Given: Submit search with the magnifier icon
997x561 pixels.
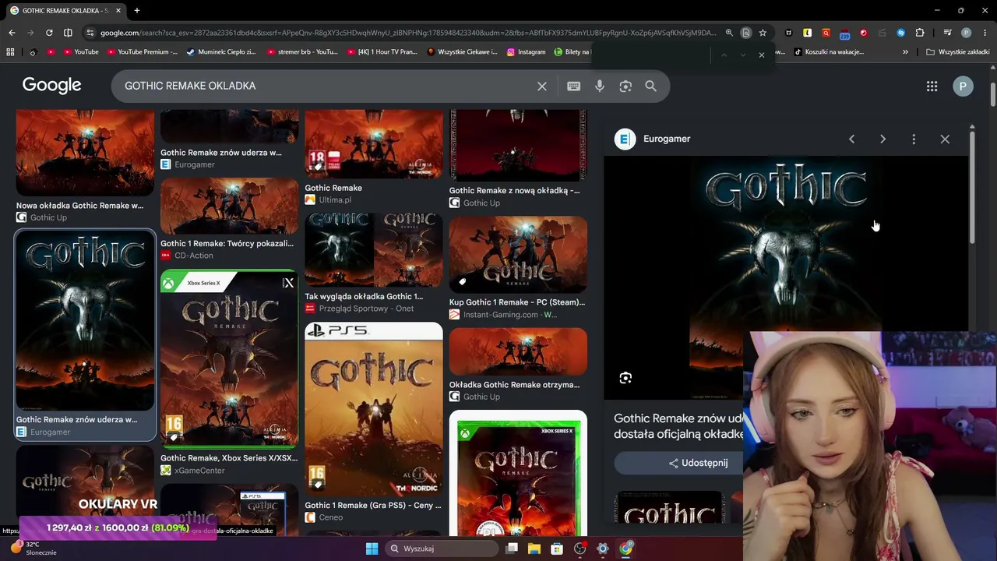Looking at the screenshot, I should coord(651,86).
